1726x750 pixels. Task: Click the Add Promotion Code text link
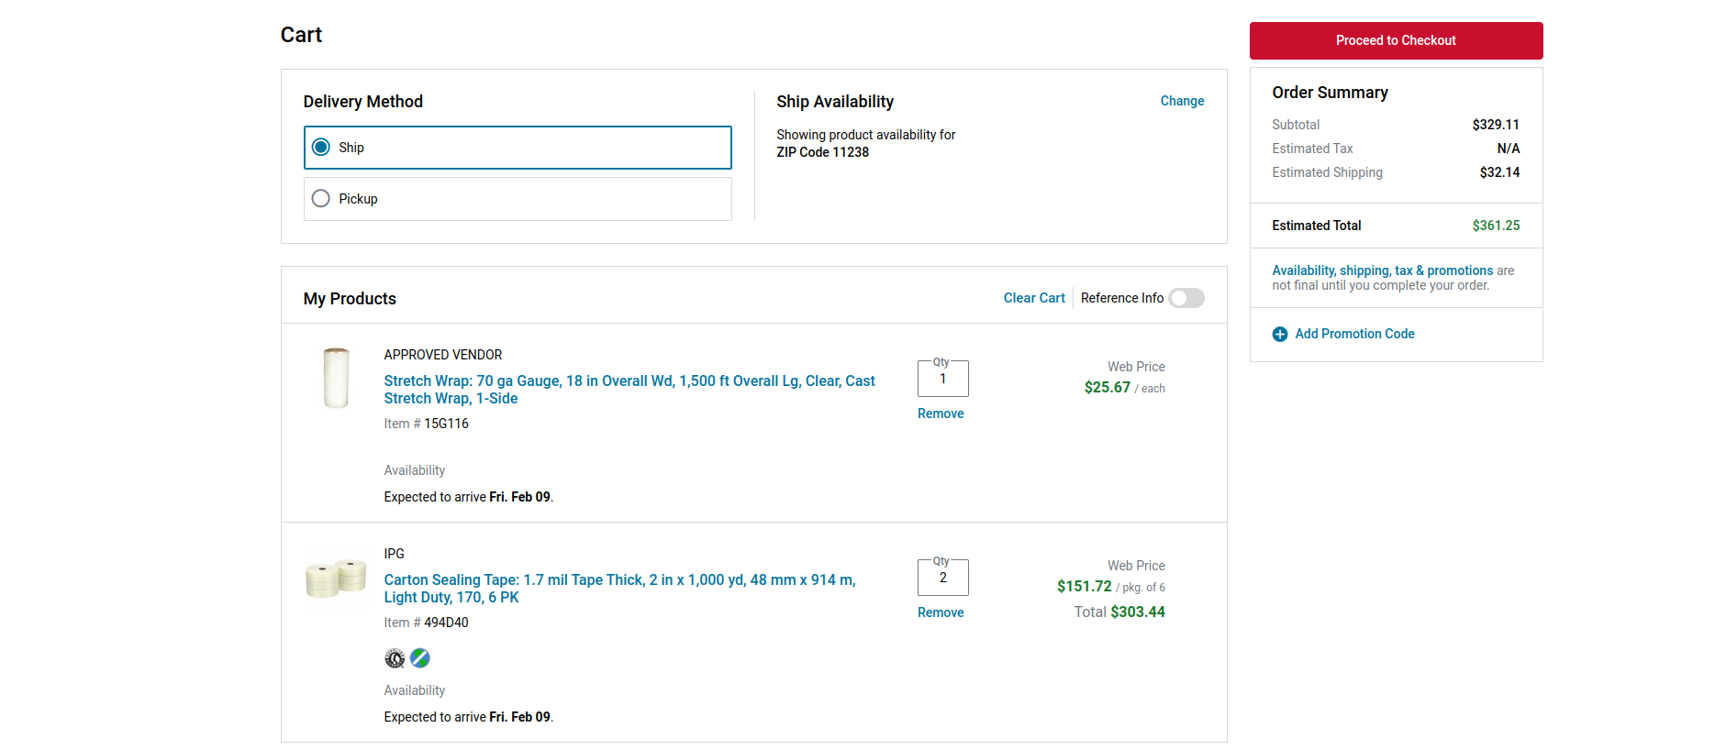(1354, 334)
